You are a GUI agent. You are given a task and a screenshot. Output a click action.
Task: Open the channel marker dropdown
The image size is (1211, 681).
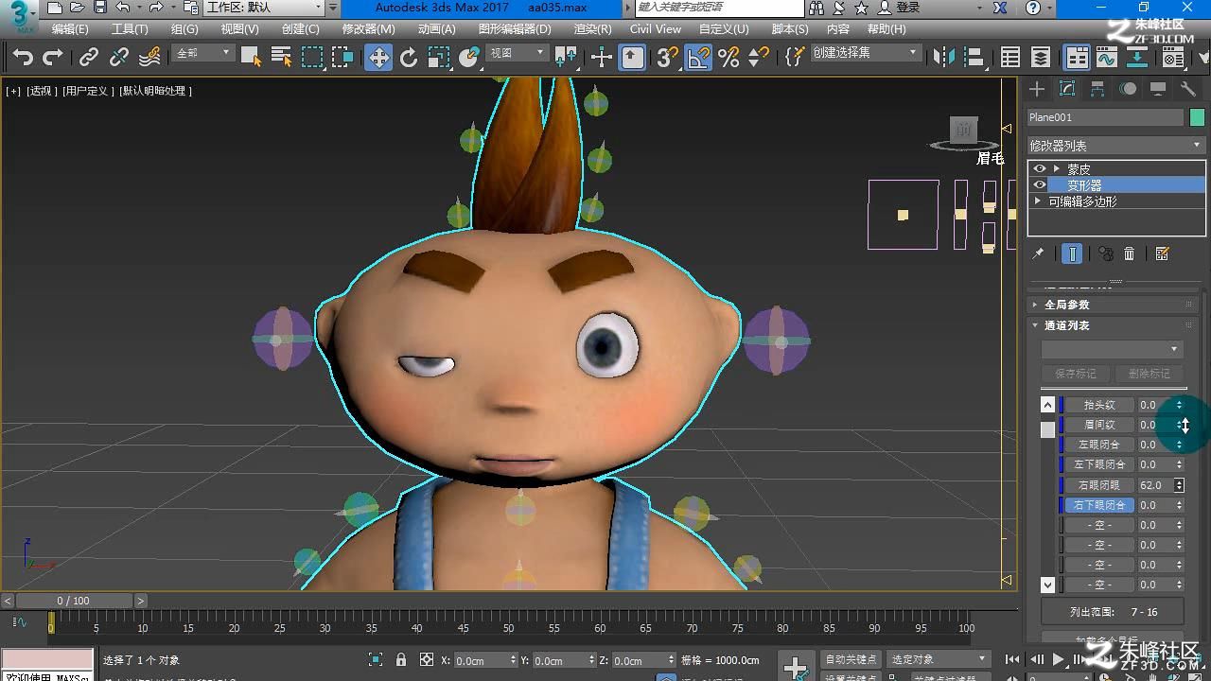(x=1112, y=350)
